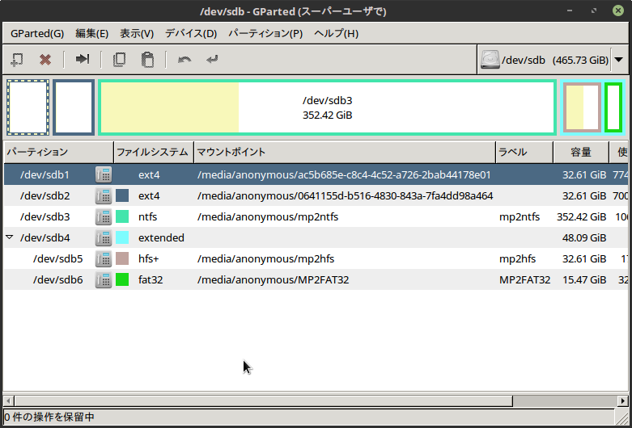The image size is (632, 428).
Task: Select the /dev/sdb3 block in disk map
Action: pos(327,107)
